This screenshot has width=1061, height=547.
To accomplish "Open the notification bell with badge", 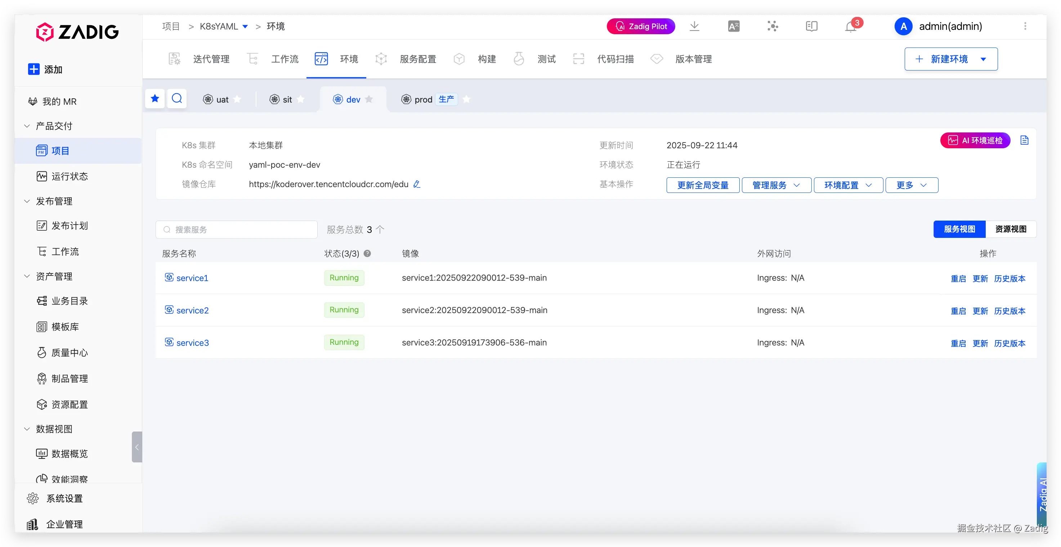I will (x=851, y=27).
